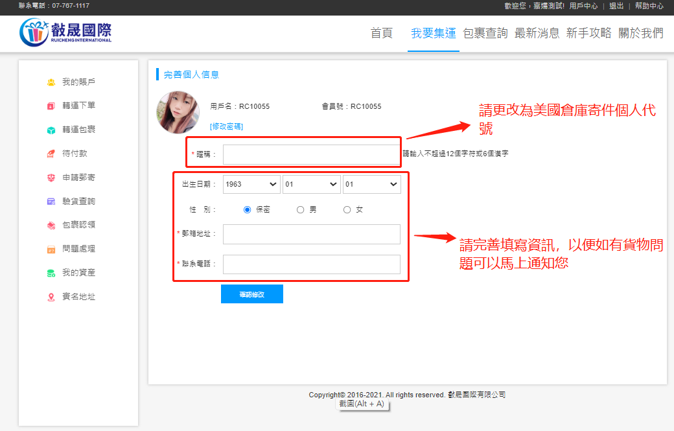The image size is (674, 431).
Task: Go to 包裹查詢 in top navigation
Action: pos(485,34)
